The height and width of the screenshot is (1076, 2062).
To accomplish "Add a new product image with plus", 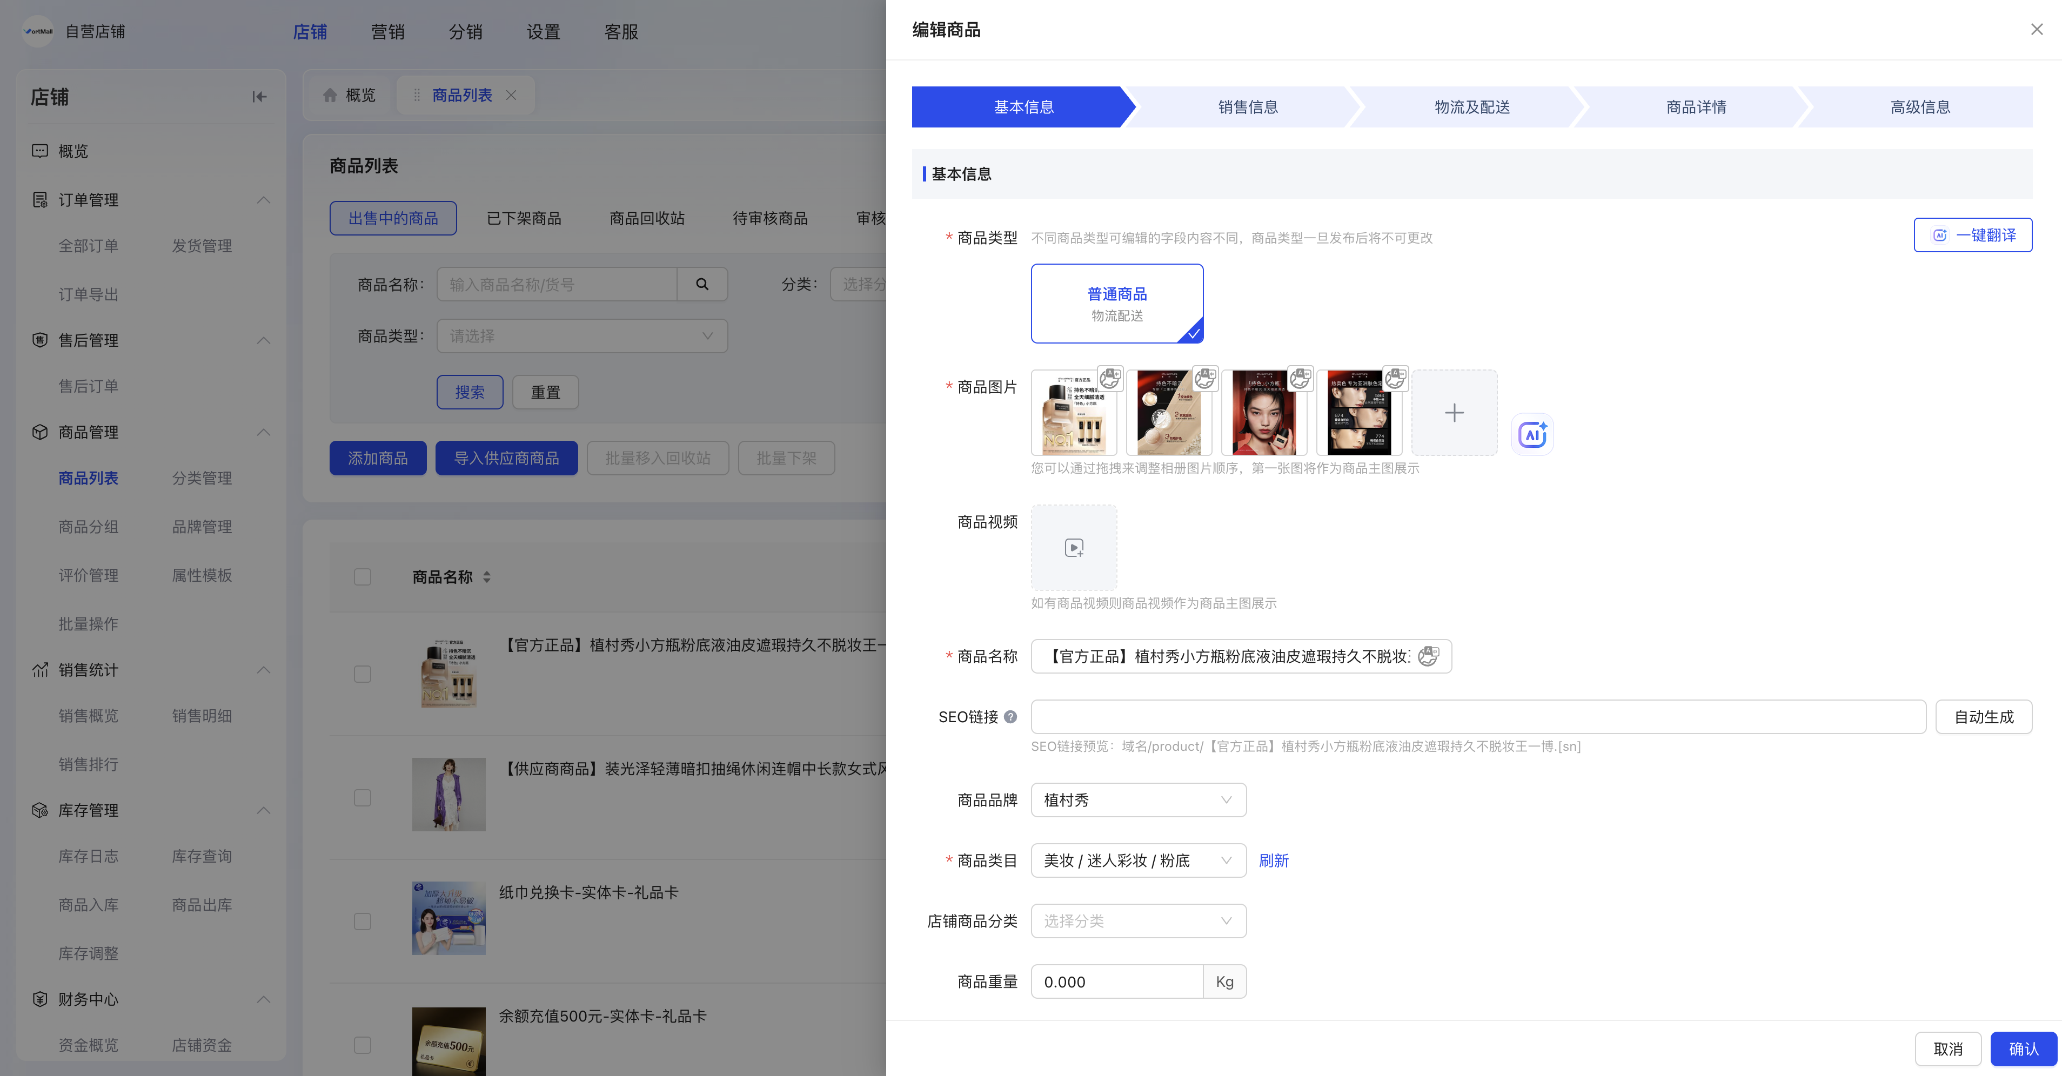I will [x=1455, y=413].
